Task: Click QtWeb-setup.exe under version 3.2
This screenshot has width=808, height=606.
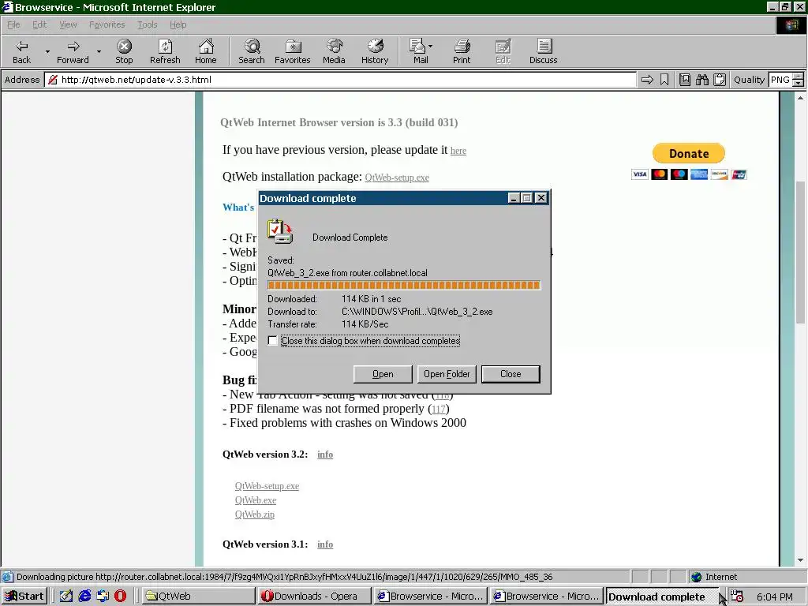Action: [267, 486]
